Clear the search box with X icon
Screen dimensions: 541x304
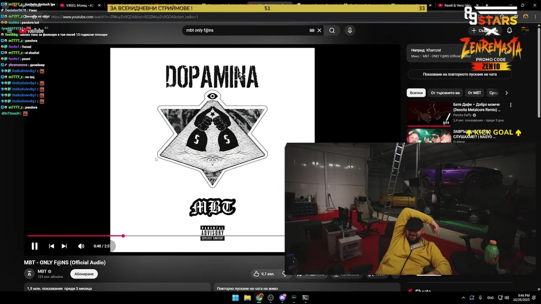click(x=320, y=30)
